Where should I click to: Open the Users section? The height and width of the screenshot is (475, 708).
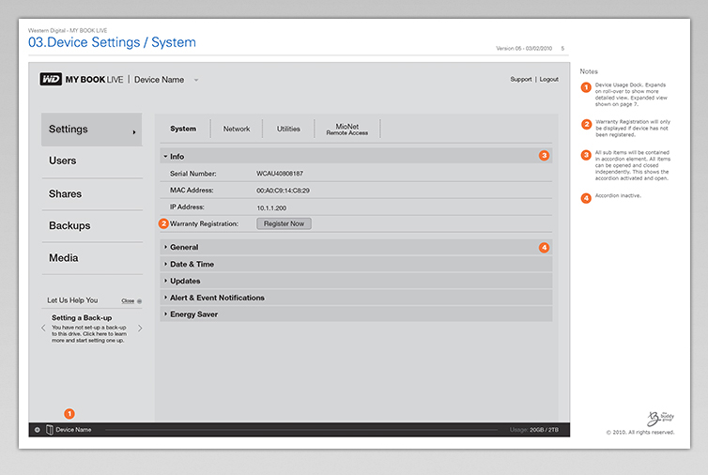point(92,161)
